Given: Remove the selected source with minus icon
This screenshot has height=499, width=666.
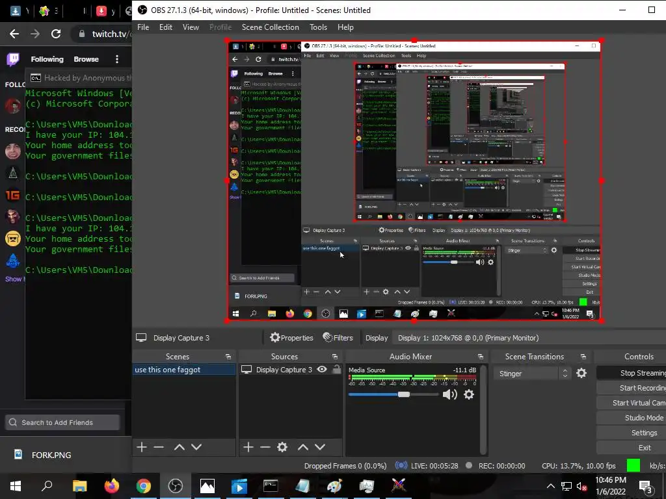Looking at the screenshot, I should point(265,447).
